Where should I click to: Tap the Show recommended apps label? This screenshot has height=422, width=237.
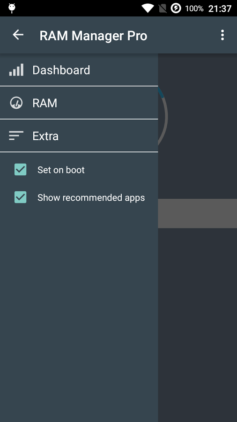point(91,197)
